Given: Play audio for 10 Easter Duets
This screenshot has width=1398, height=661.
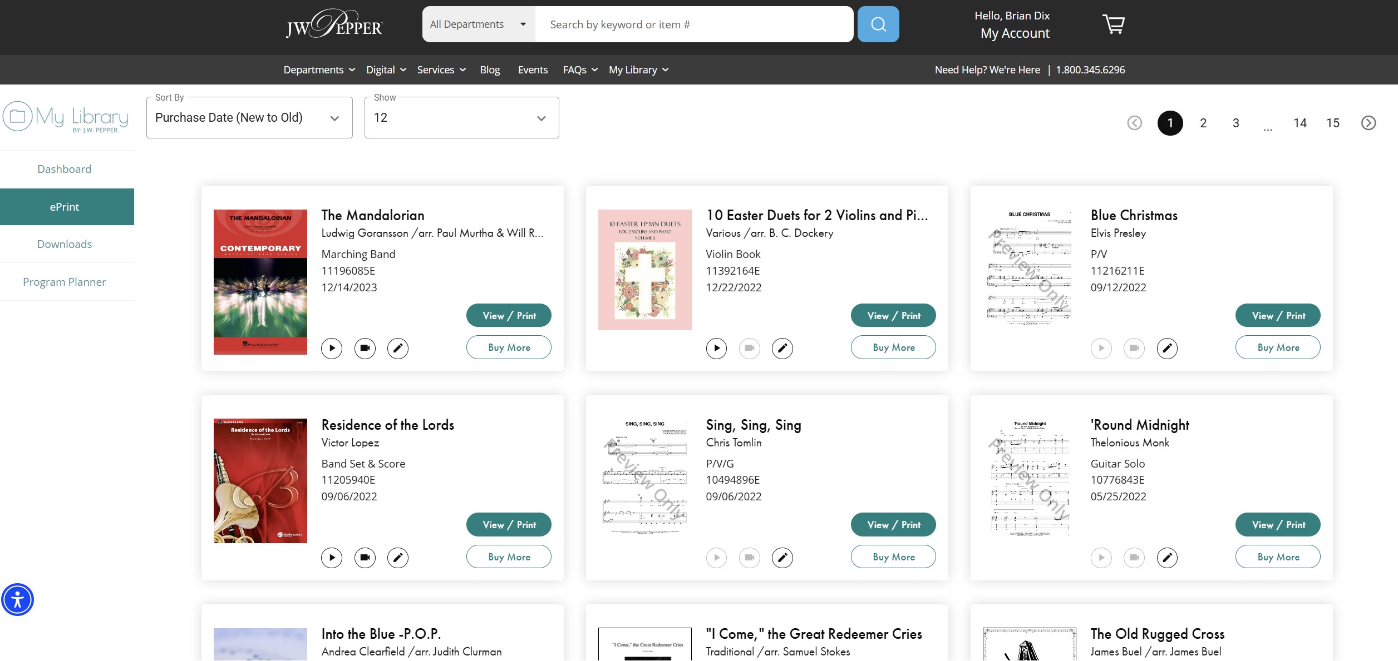Looking at the screenshot, I should coord(716,348).
